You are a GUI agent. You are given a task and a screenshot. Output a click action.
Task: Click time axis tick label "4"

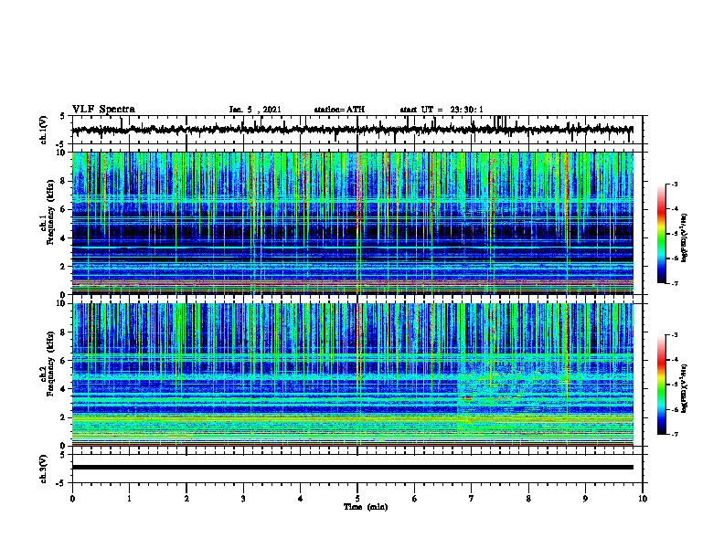pyautogui.click(x=301, y=499)
